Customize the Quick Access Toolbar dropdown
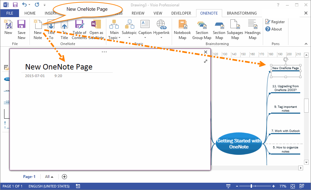Viewport: 311px width, 190px height. pyautogui.click(x=45, y=5)
